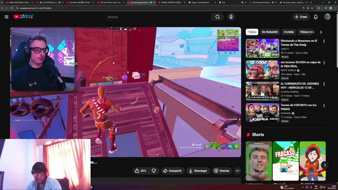Image resolution: width=338 pixels, height=190 pixels.
Task: Select the Fortnite filter chip
Action: pyautogui.click(x=289, y=32)
